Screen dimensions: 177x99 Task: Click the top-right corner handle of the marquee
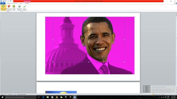click(x=124, y=17)
